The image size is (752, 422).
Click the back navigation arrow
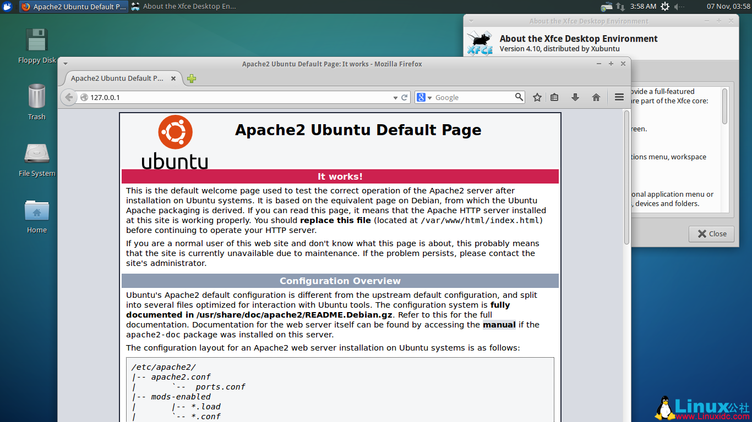point(69,97)
